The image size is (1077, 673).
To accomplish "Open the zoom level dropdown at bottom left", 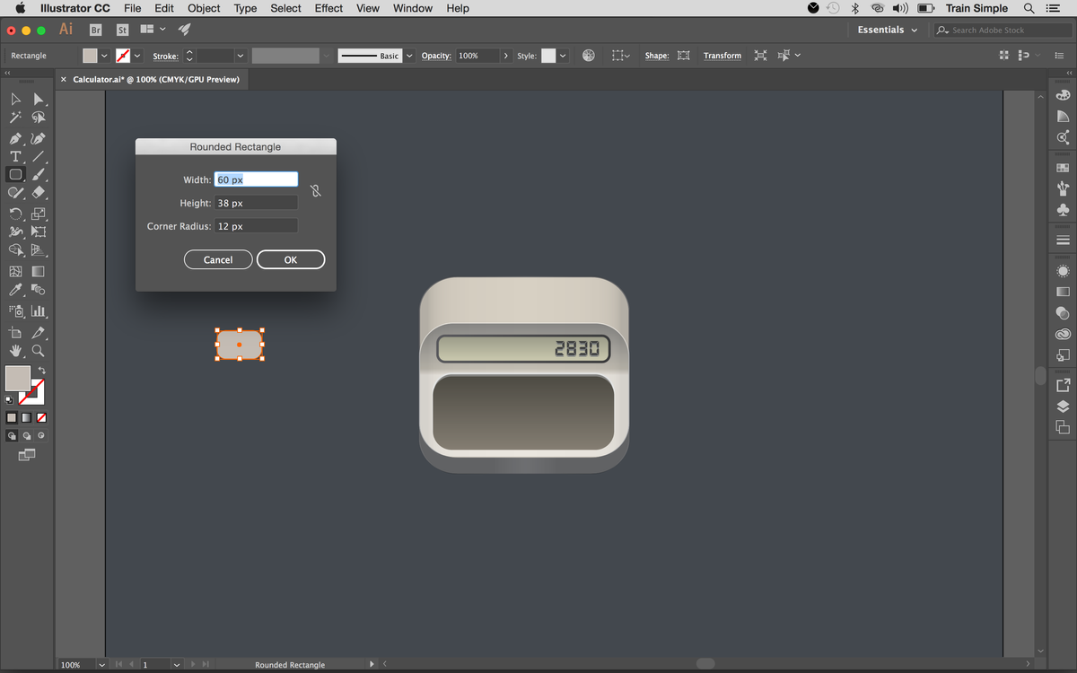I will click(x=101, y=664).
